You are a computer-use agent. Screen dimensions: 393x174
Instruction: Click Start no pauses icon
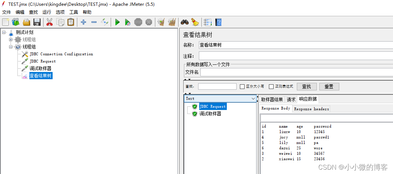(128, 22)
